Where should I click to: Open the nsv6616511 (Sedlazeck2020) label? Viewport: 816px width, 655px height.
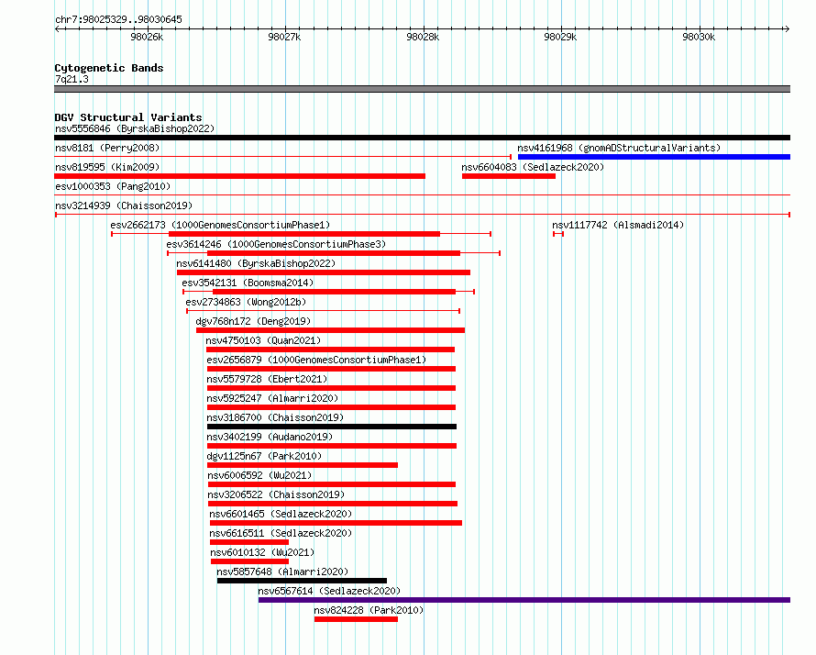point(281,533)
